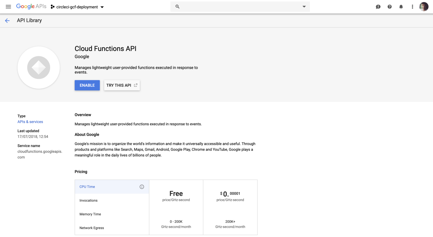The height and width of the screenshot is (237, 433).
Task: Click the CPU Time info icon
Action: pos(142,187)
